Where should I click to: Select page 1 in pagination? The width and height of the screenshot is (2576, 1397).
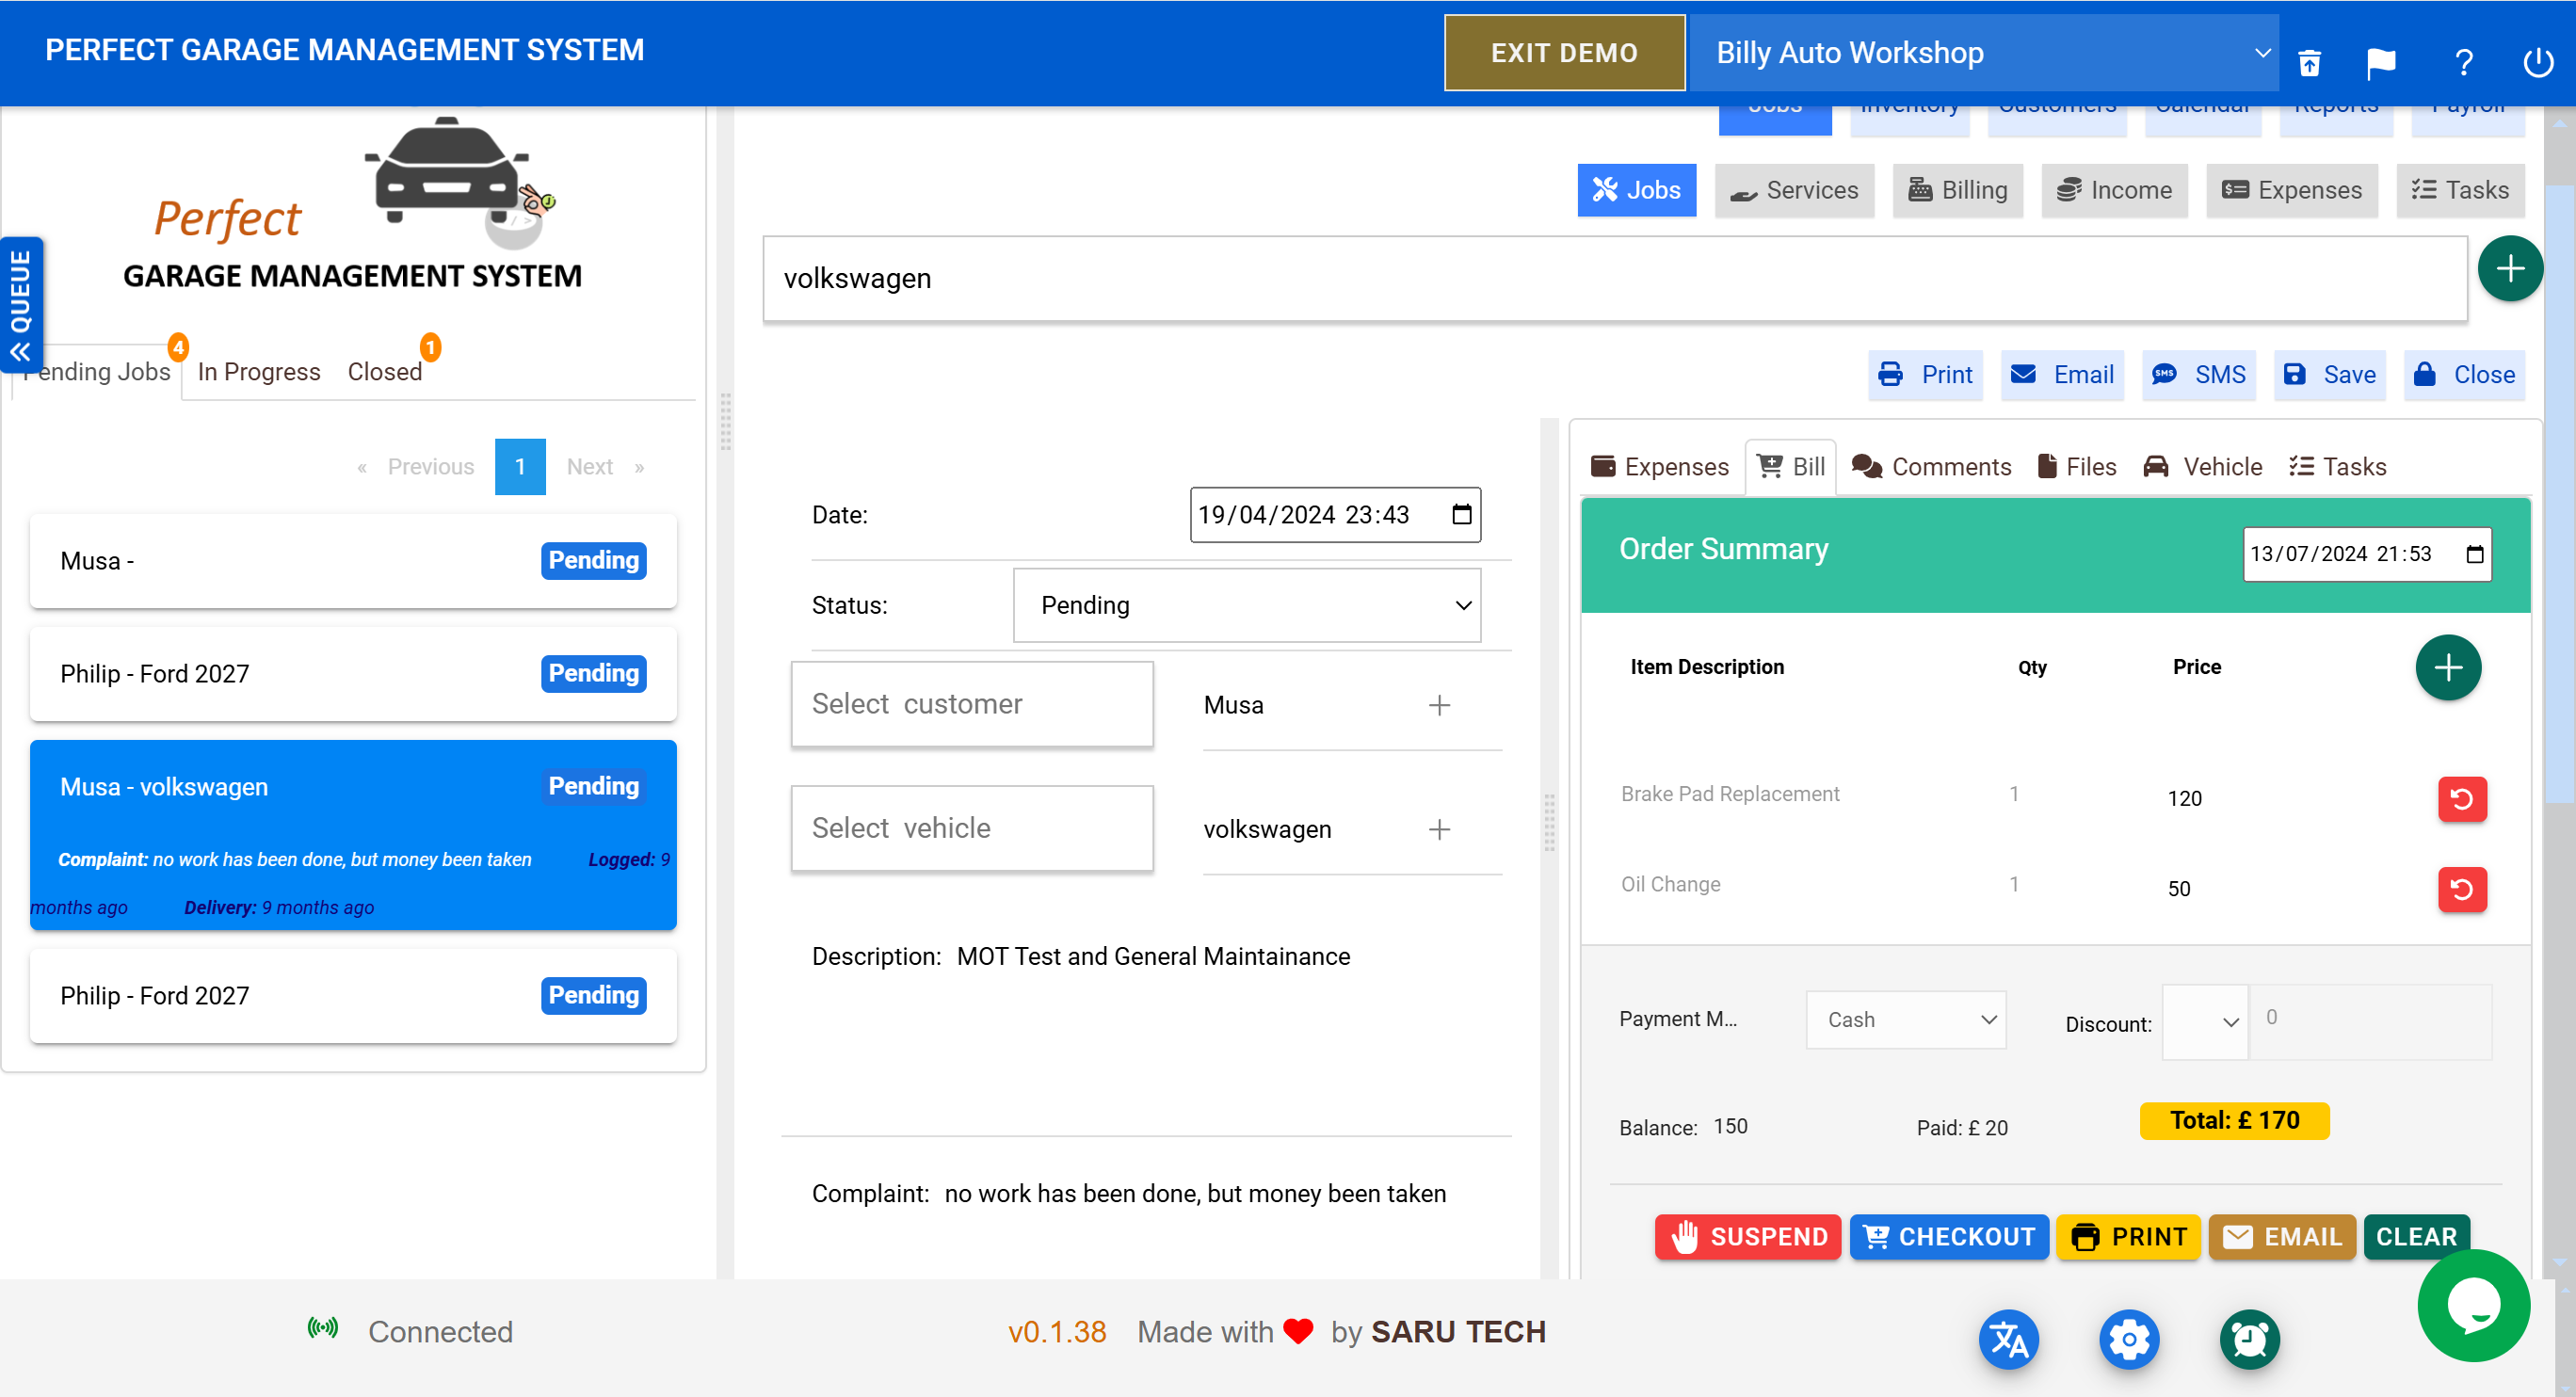click(x=520, y=467)
